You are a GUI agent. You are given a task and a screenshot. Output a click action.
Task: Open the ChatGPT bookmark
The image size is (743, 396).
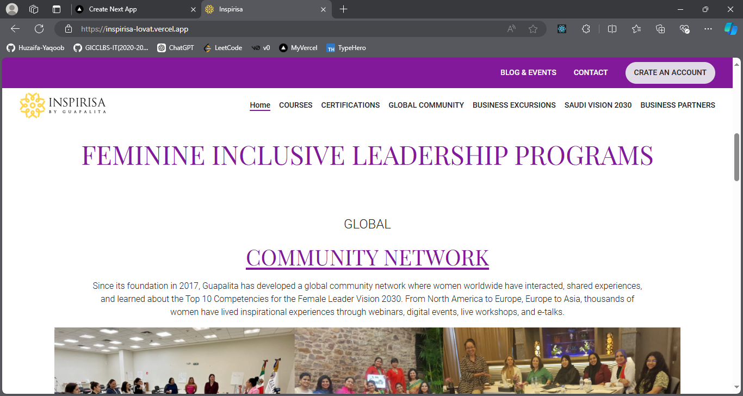tap(176, 48)
